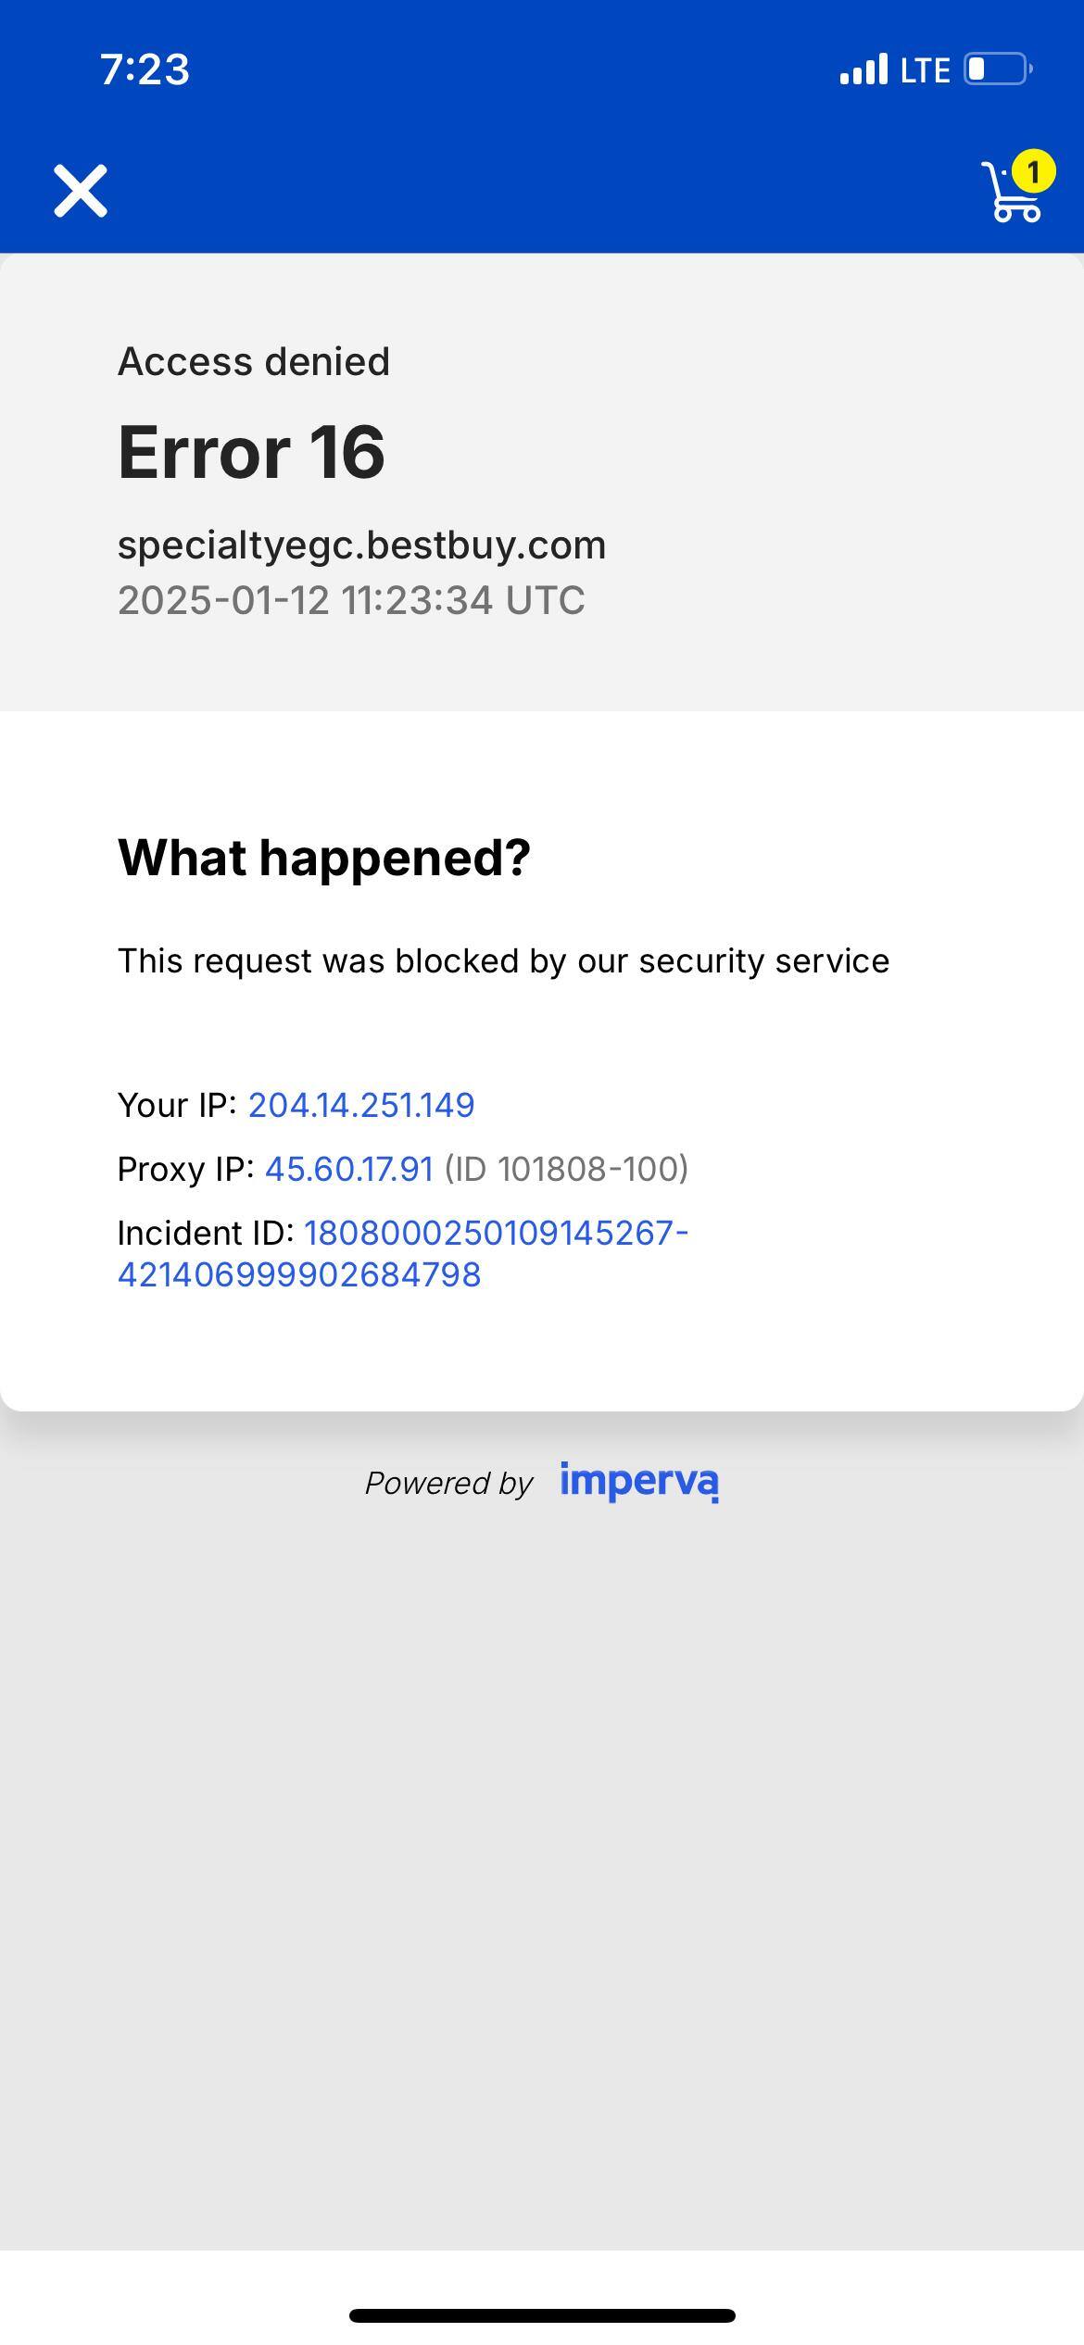Image resolution: width=1084 pixels, height=2345 pixels.
Task: Tap the proxy IP 45.60.17.91
Action: [x=349, y=1169]
